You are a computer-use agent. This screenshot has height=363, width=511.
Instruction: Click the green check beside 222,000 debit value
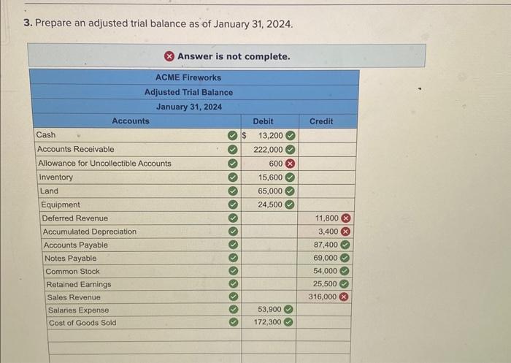pyautogui.click(x=290, y=150)
